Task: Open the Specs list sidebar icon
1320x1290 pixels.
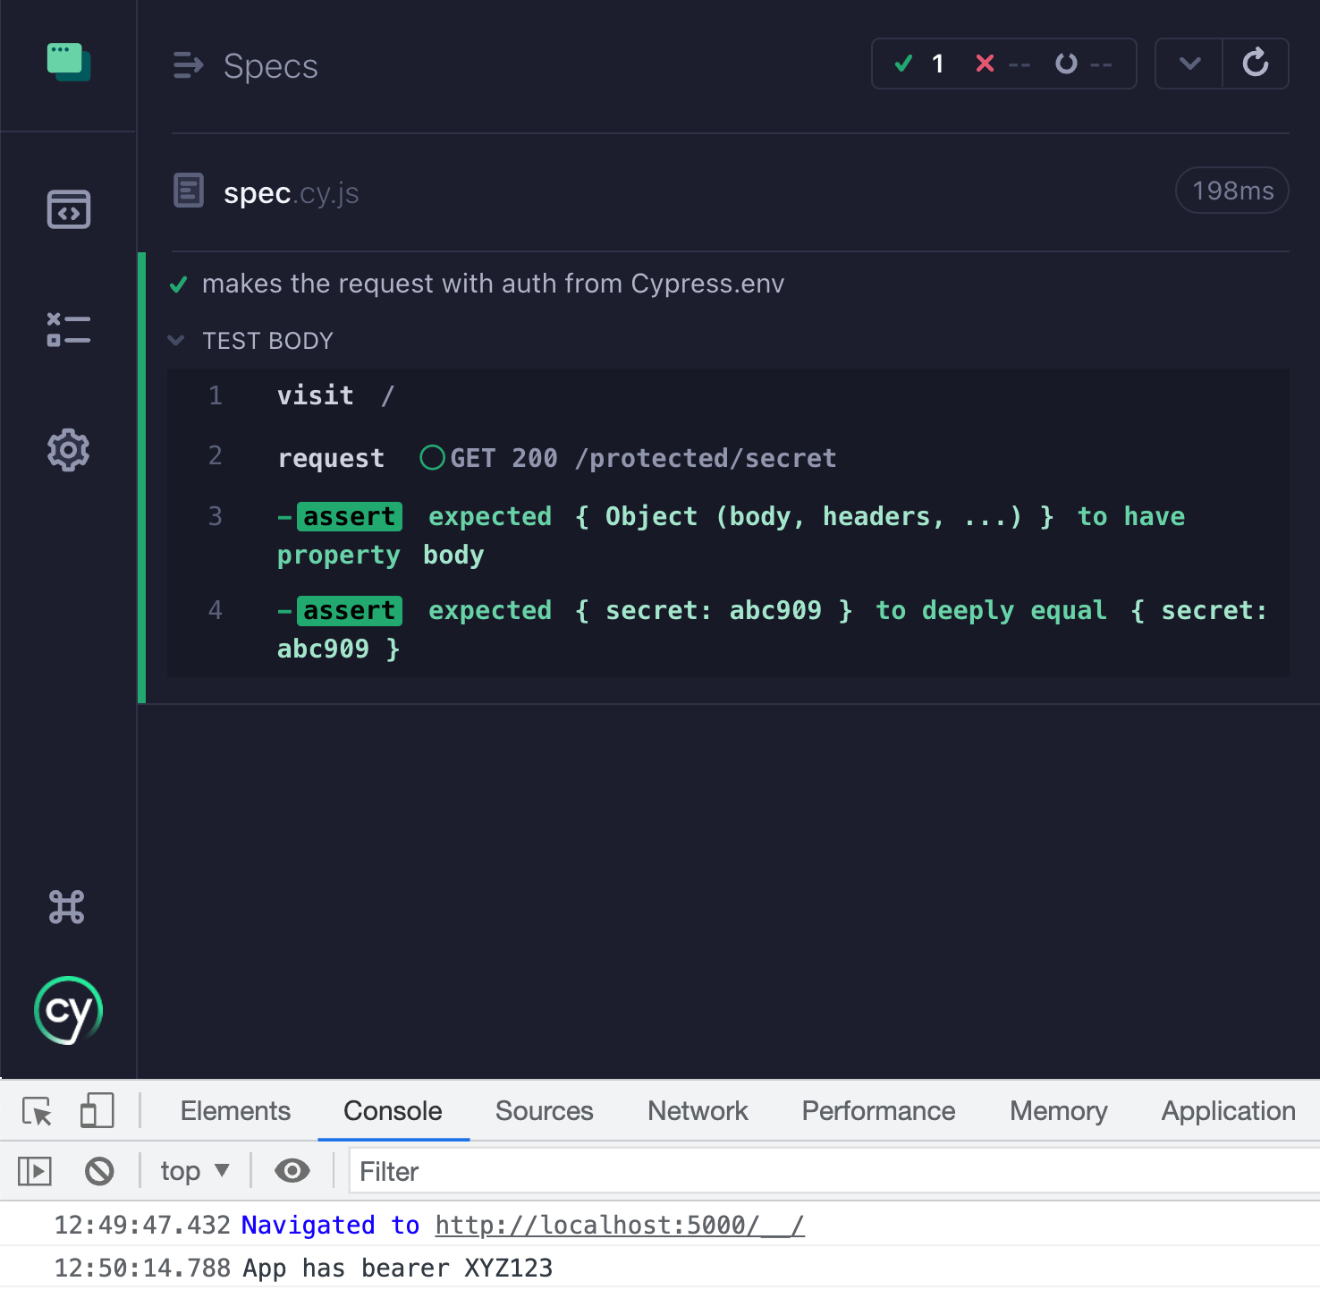Action: coord(68,209)
